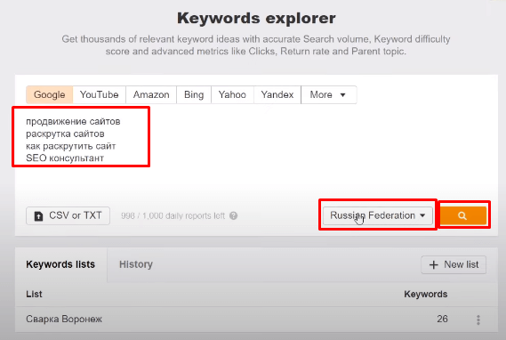Open the History tab

point(136,264)
